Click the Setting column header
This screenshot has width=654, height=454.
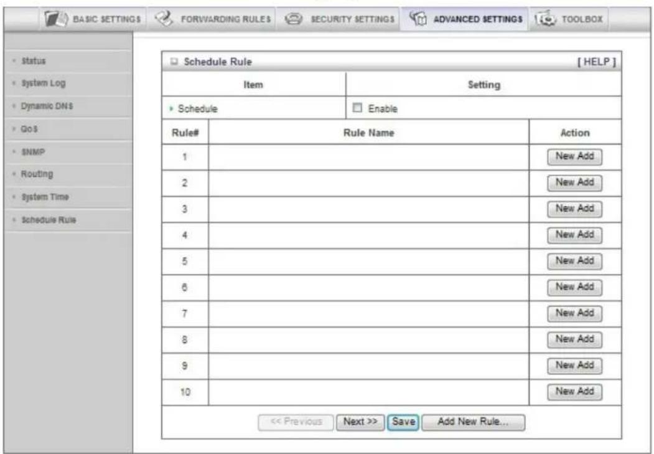point(484,85)
